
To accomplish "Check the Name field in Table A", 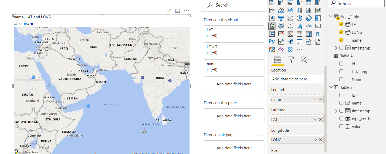I will (x=342, y=79).
